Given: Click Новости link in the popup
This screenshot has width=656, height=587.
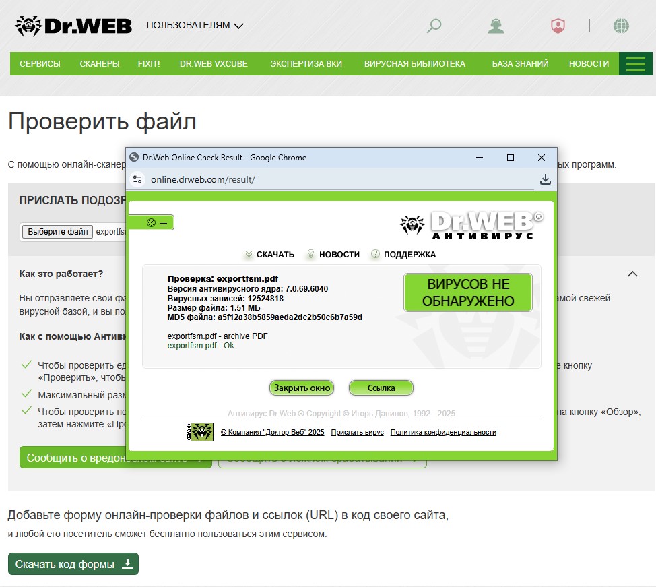Looking at the screenshot, I should [x=339, y=255].
